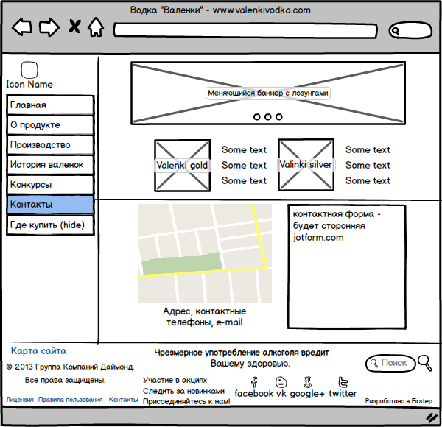Select the second banner slide dot

tap(268, 116)
